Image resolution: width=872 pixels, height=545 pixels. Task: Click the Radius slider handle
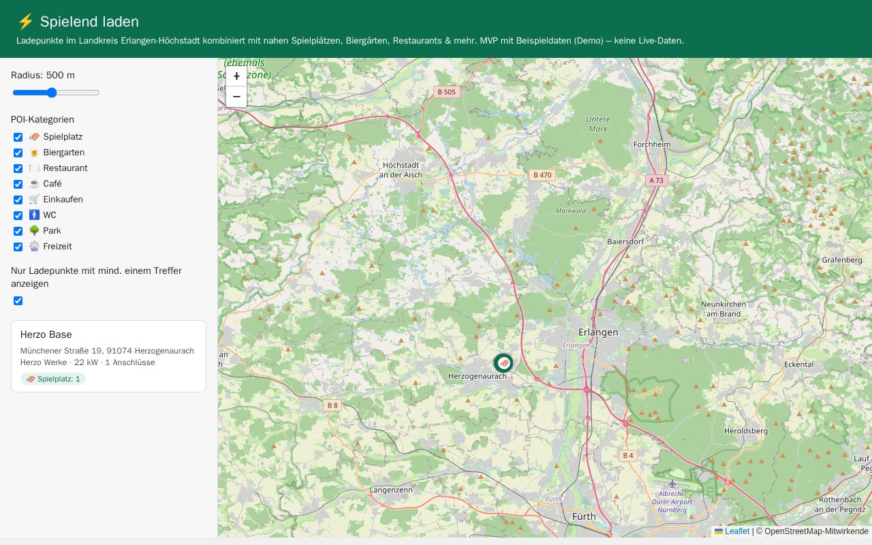pos(52,93)
